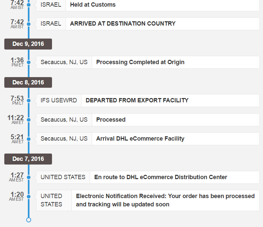The width and height of the screenshot is (263, 227).
Task: Click the hollow circle at timeline end
Action: click(x=29, y=220)
